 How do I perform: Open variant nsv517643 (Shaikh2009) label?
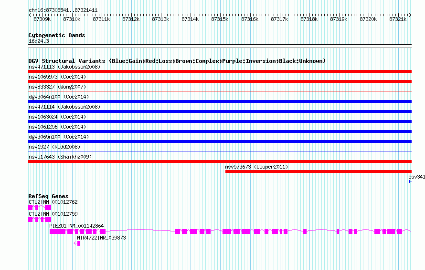60,157
